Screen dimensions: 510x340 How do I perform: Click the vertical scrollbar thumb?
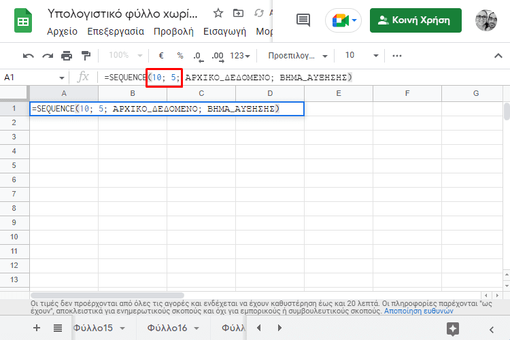click(507, 112)
